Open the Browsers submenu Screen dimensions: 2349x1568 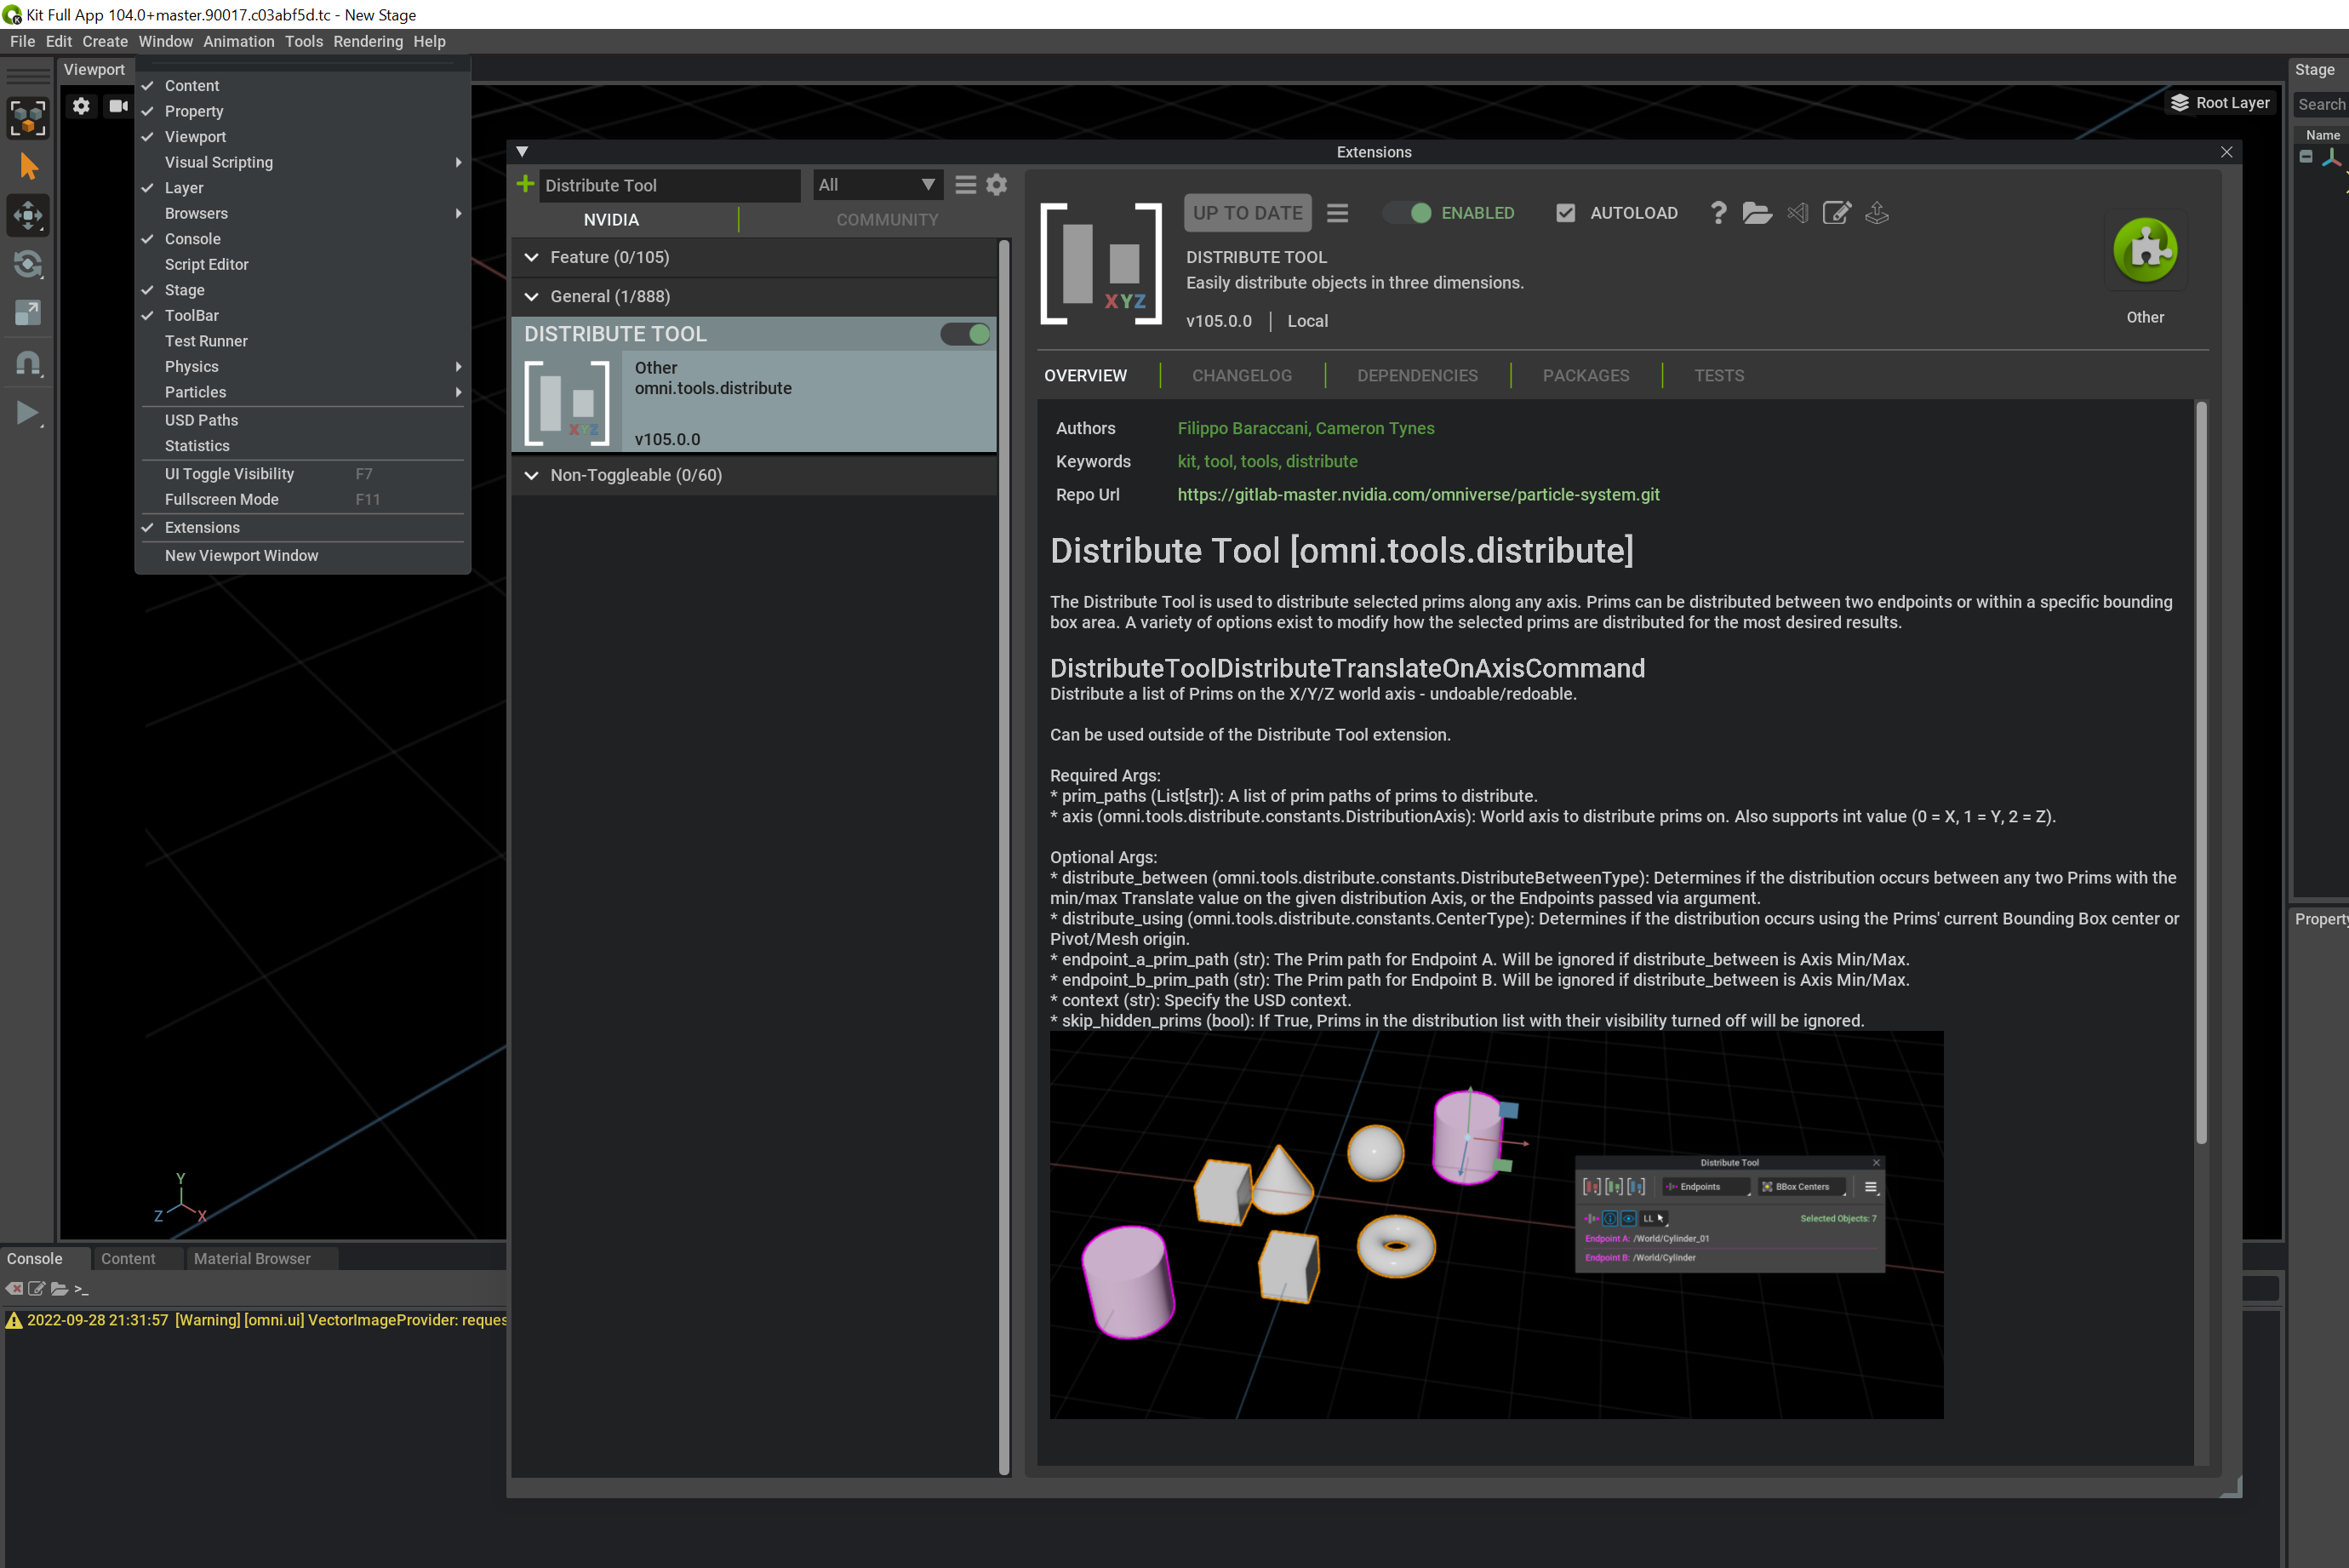point(303,213)
